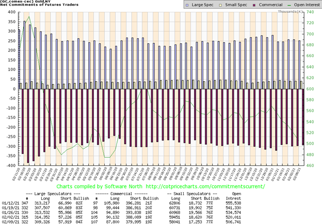
Task: Click the Small Spec legend label
Action: [236, 5]
